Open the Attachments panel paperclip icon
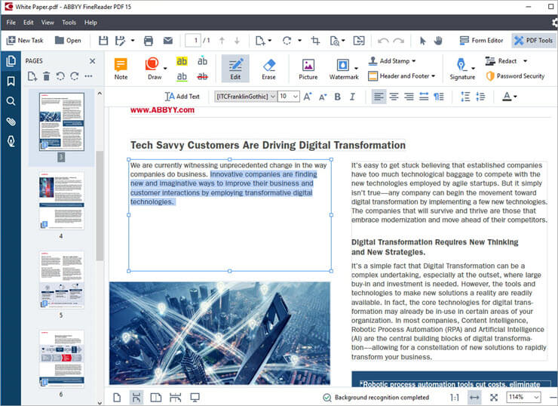 pos(11,121)
